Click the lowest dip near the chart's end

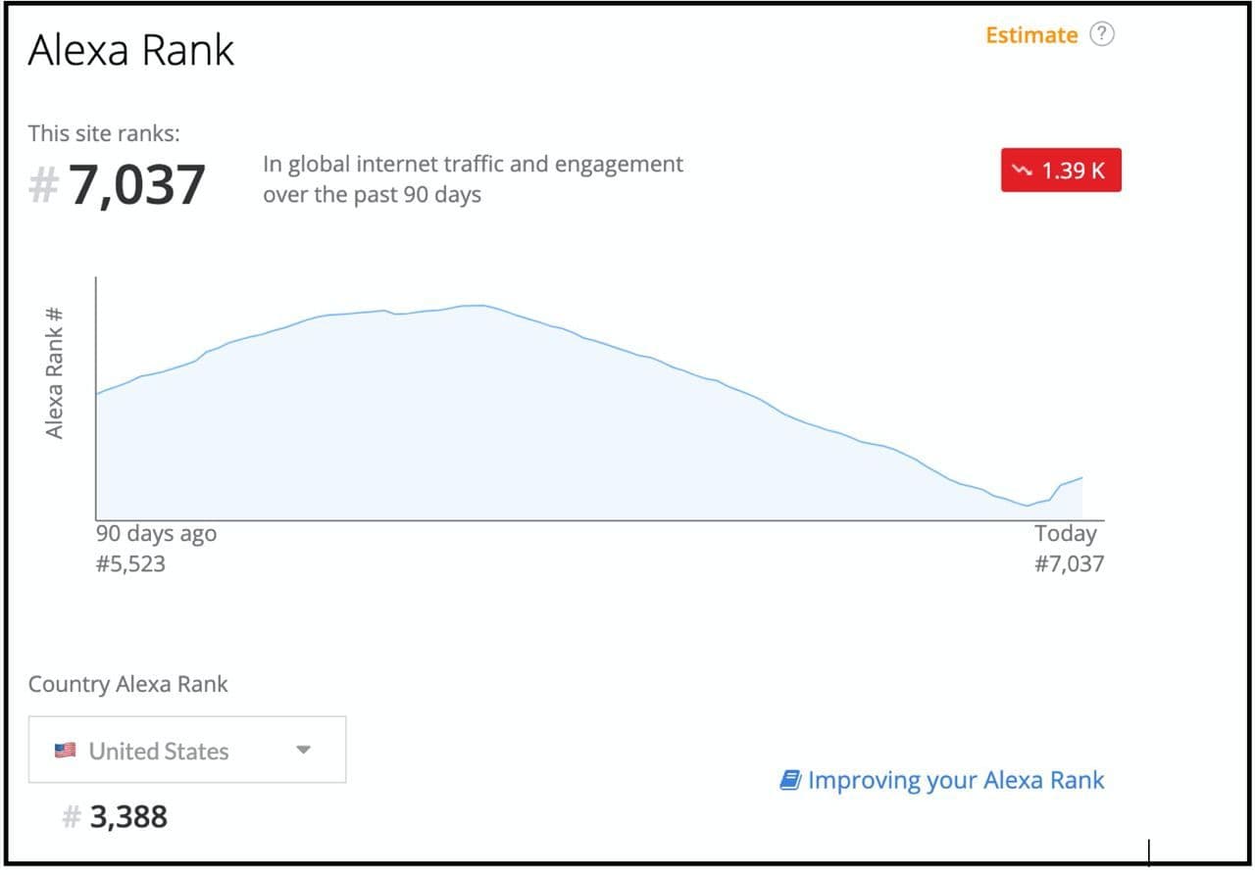[x=1027, y=506]
